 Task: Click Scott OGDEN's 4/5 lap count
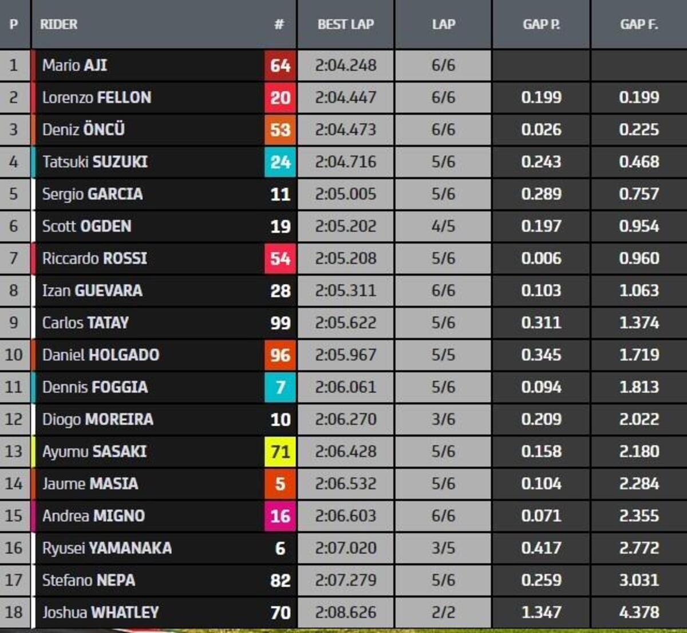click(443, 226)
